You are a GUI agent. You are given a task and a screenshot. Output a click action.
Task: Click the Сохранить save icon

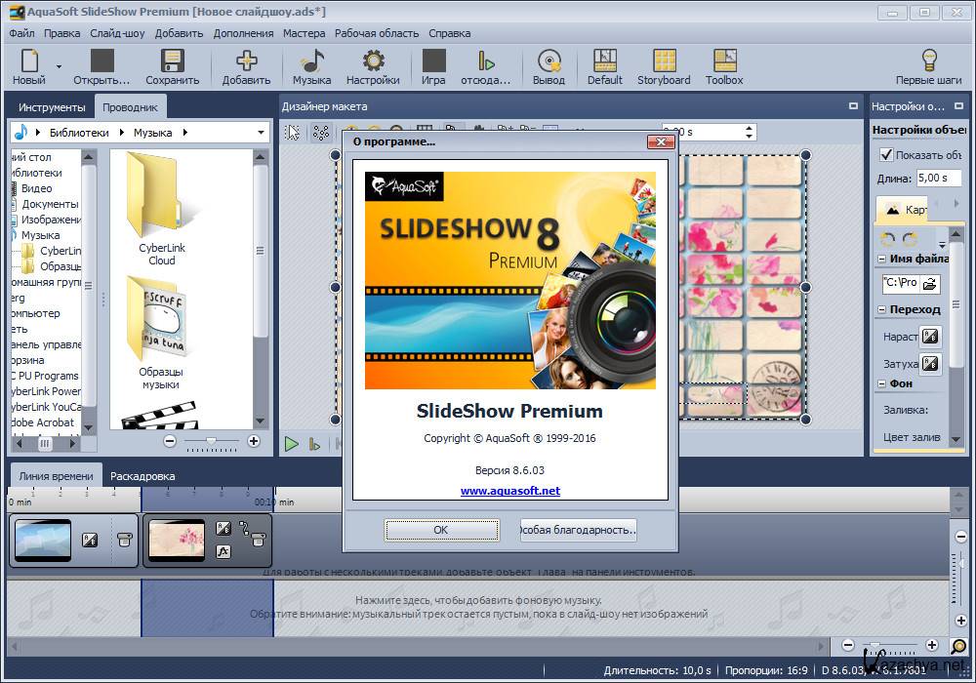point(172,61)
